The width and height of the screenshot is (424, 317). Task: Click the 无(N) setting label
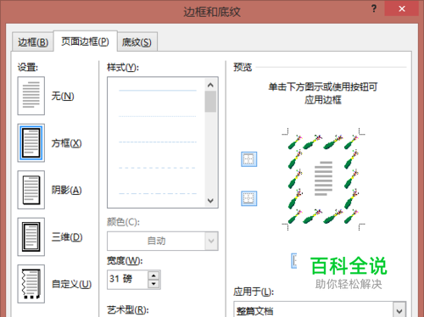(x=63, y=96)
